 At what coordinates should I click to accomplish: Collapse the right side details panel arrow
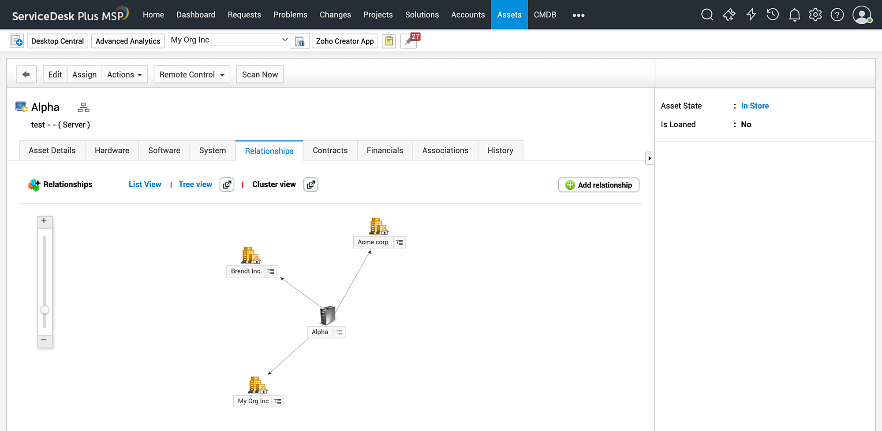(649, 158)
